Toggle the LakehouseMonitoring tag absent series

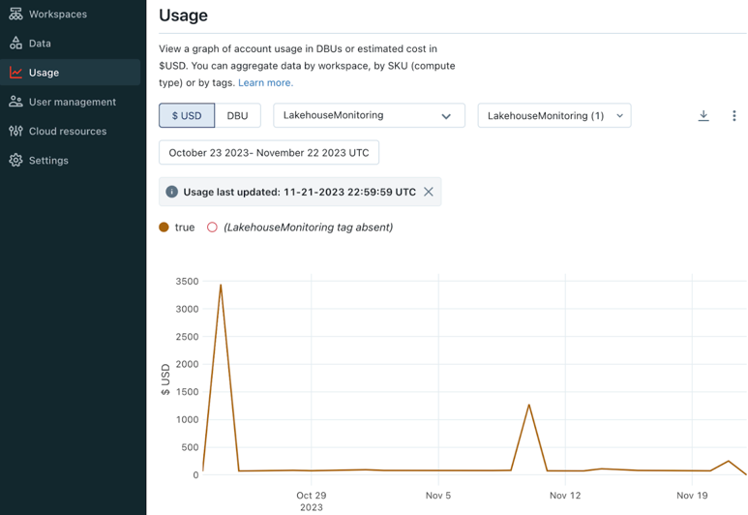coord(300,227)
